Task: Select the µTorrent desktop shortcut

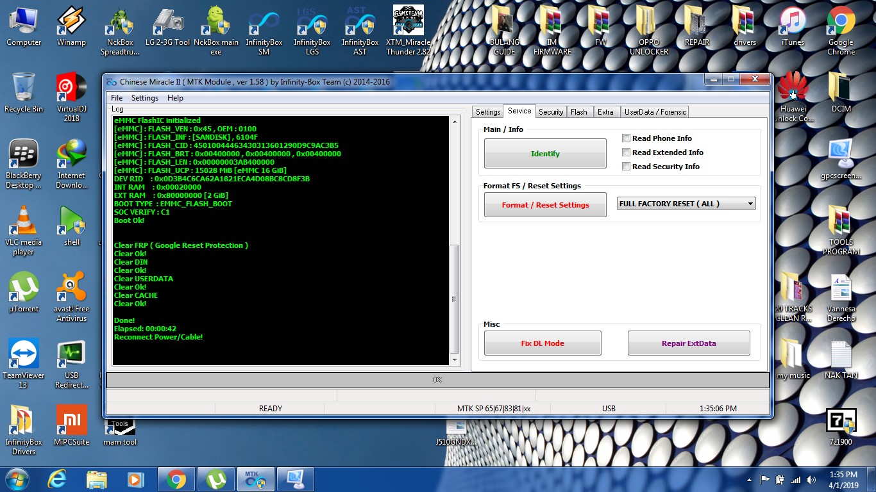Action: pos(24,293)
